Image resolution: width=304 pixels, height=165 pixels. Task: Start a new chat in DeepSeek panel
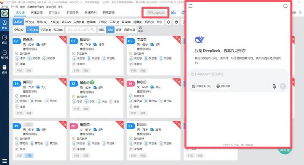[285, 6]
